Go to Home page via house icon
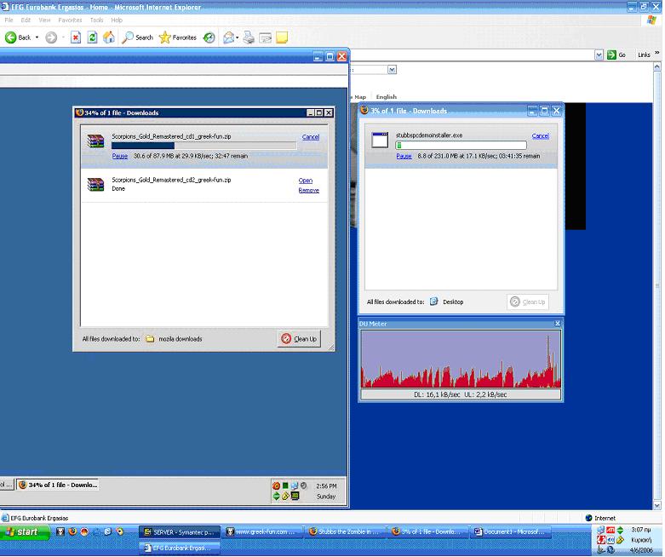This screenshot has height=557, width=665. click(109, 37)
